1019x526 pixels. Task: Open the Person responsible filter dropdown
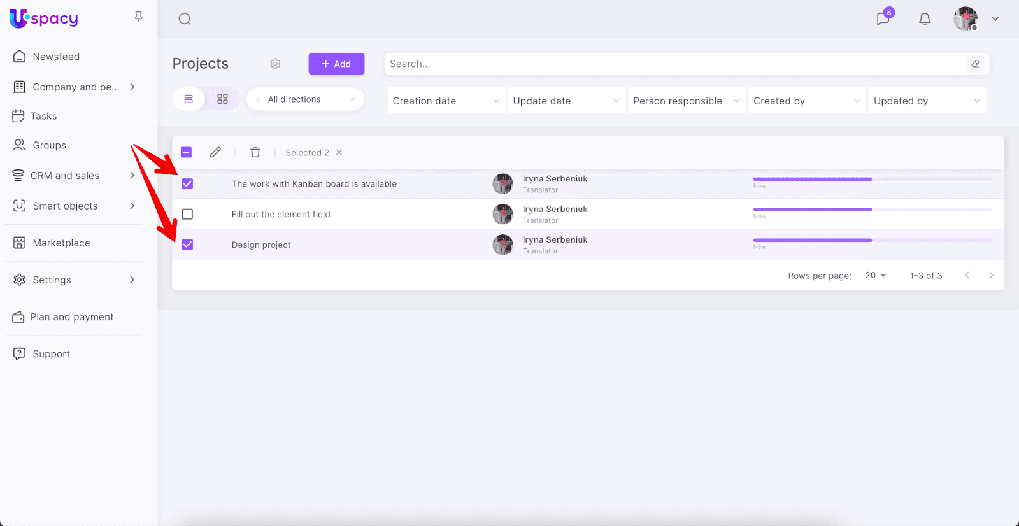tap(686, 101)
